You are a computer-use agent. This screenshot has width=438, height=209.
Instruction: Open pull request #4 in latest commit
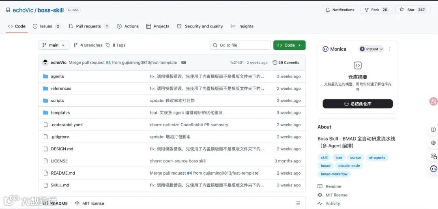(x=108, y=63)
